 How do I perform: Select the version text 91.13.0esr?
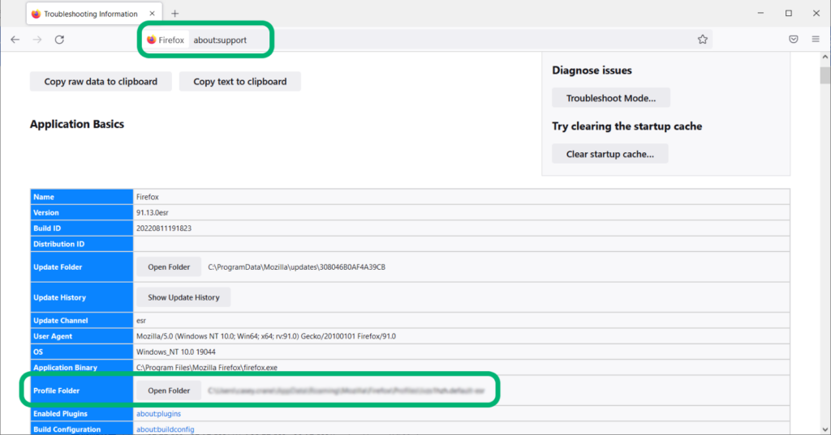(153, 213)
